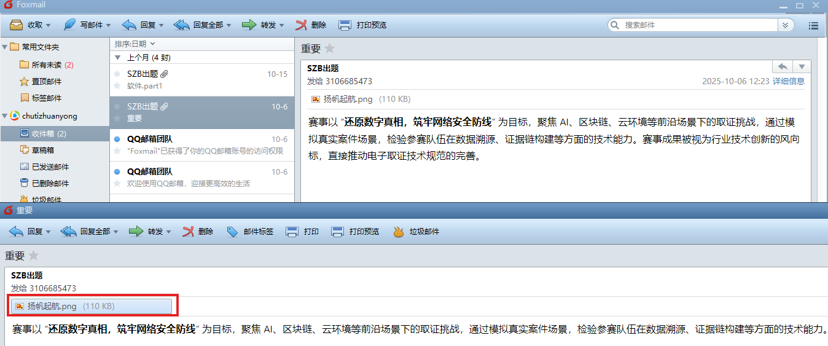Click the 收取 receive mail icon
The height and width of the screenshot is (346, 828).
click(x=17, y=25)
